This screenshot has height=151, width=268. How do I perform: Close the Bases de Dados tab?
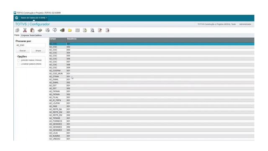click(x=46, y=18)
